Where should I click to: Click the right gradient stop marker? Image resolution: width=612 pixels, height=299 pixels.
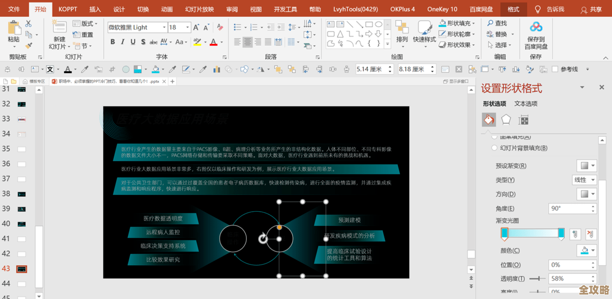(x=561, y=233)
